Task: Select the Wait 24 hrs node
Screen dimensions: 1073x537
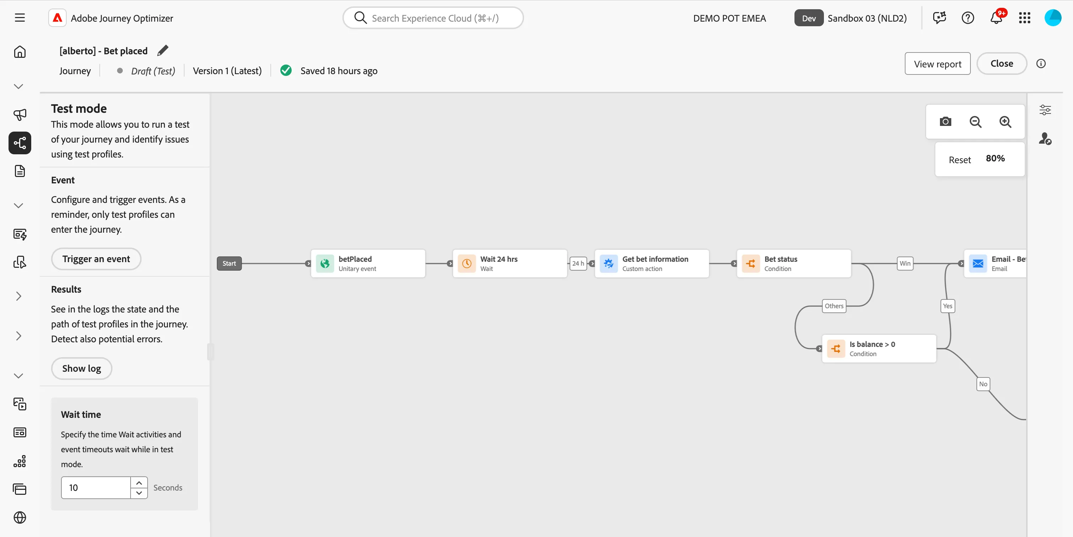Action: coord(510,264)
